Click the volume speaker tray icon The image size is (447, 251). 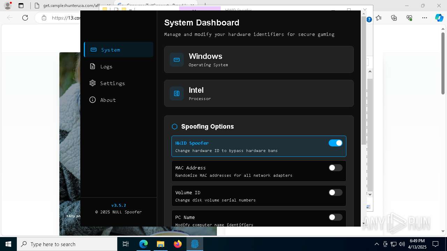coord(402,244)
